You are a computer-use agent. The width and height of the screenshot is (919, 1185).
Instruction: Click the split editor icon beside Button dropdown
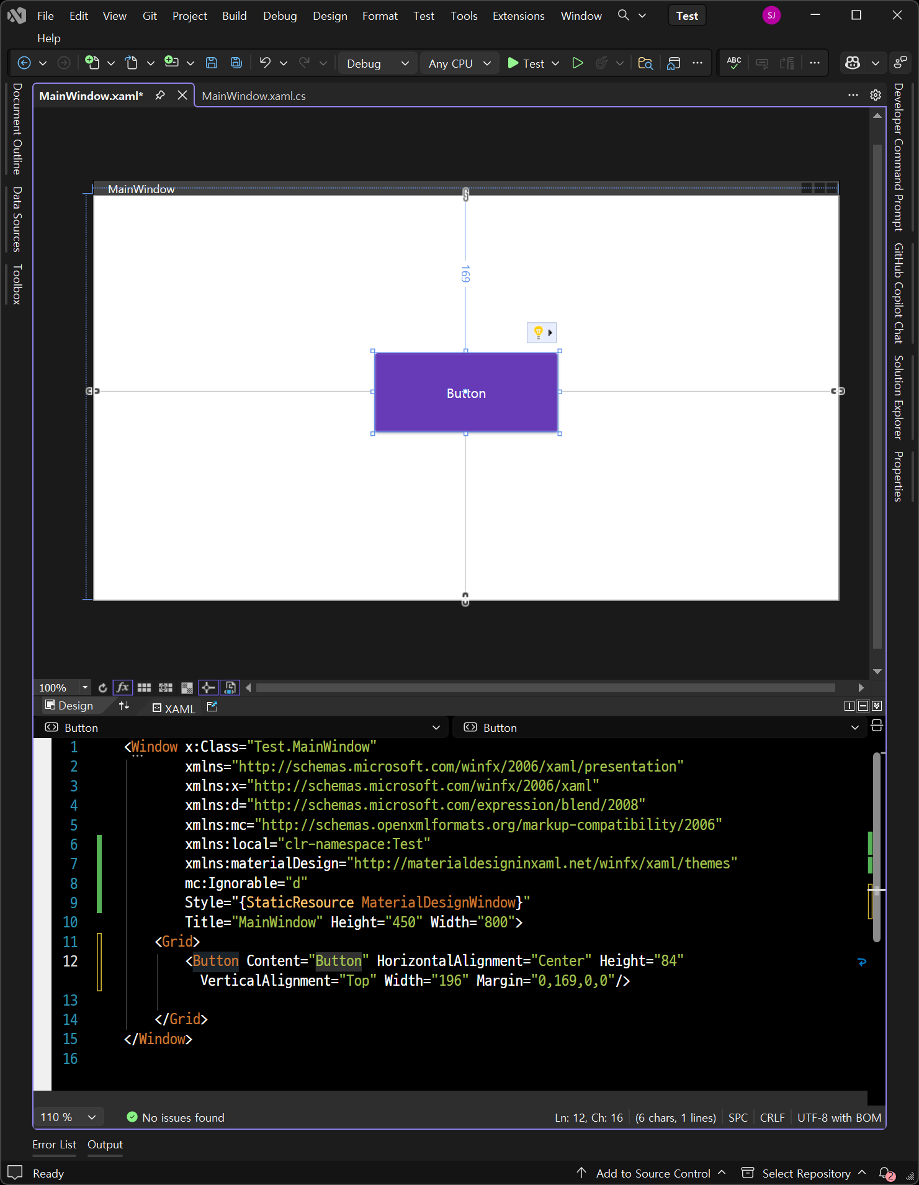877,726
